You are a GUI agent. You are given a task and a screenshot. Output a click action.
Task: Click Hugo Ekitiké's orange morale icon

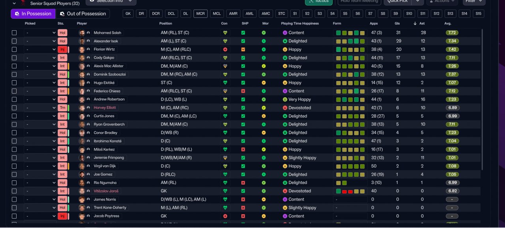[x=264, y=83]
